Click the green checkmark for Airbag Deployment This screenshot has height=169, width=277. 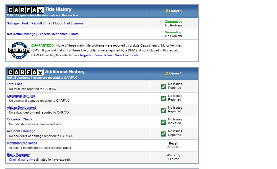(164, 110)
